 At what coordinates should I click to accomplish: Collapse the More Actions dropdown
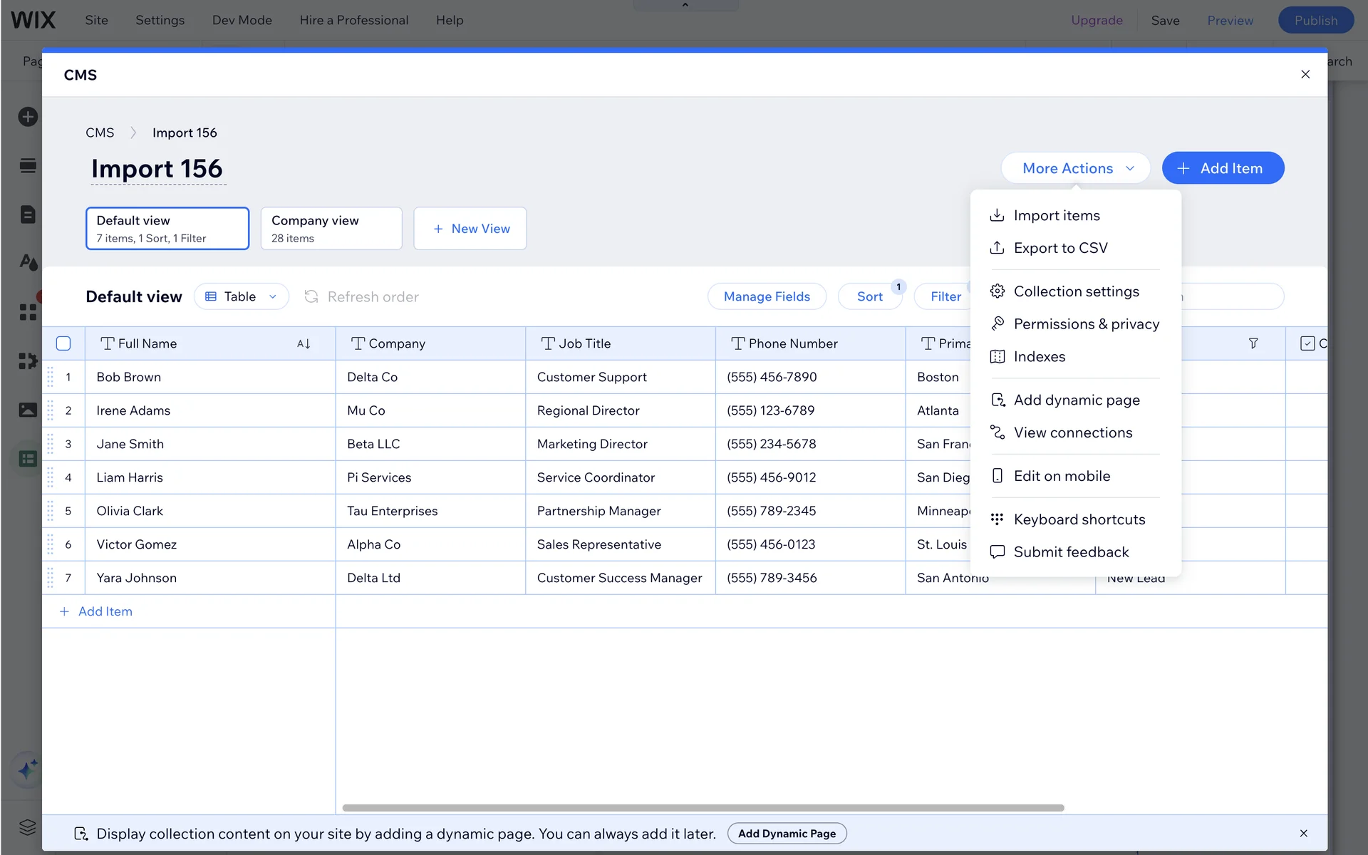(x=1075, y=168)
